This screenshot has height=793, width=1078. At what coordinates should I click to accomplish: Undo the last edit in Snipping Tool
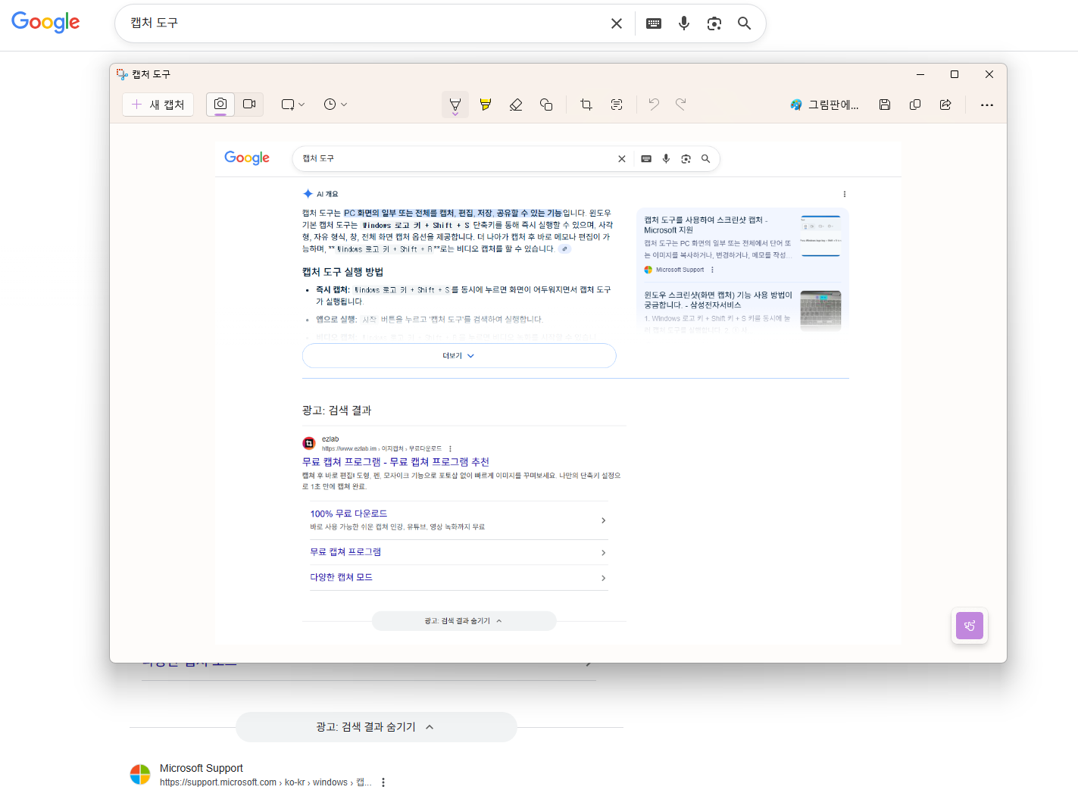coord(654,105)
